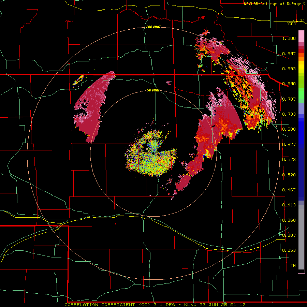Click the [CC] legend unit label
This screenshot has width=307, height=307.
(x=291, y=24)
